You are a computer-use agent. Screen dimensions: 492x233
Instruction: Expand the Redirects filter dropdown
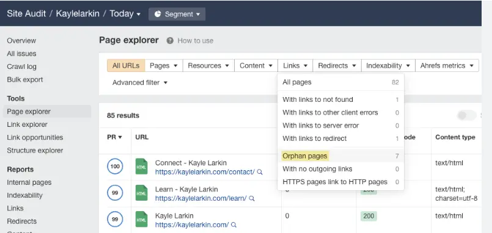coord(337,65)
